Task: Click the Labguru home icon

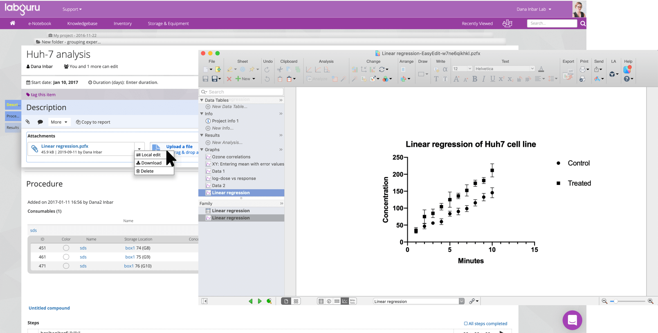Action: pyautogui.click(x=13, y=23)
